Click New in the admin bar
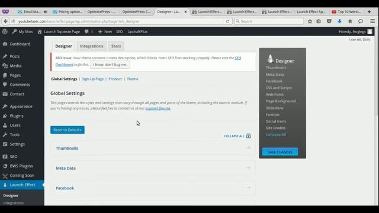 (105, 31)
